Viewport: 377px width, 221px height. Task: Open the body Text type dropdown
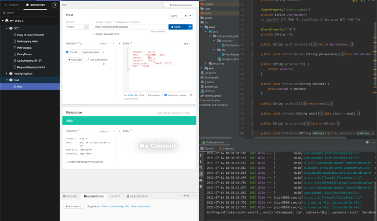187,44
